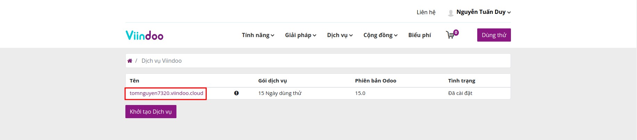637x140 pixels.
Task: Click the Viindoo logo
Action: click(144, 35)
